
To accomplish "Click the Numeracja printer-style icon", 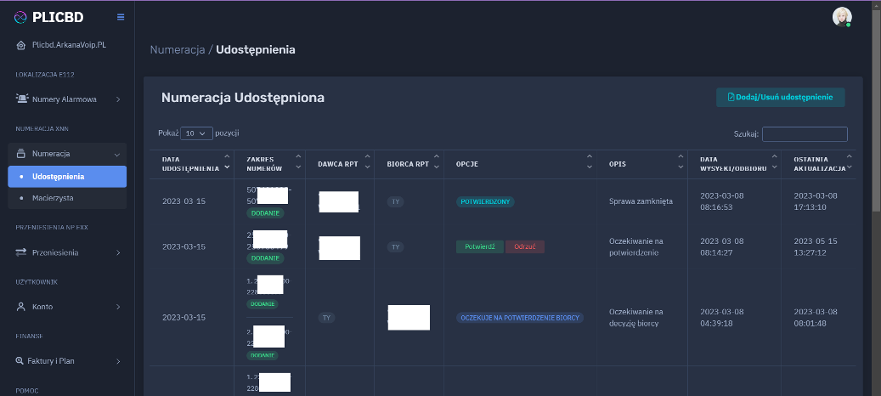I will (21, 154).
